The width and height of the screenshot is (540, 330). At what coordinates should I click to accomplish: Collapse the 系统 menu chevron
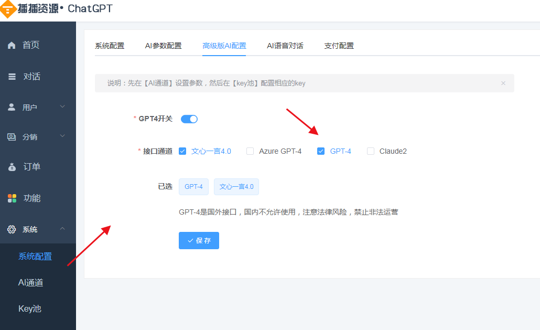62,228
